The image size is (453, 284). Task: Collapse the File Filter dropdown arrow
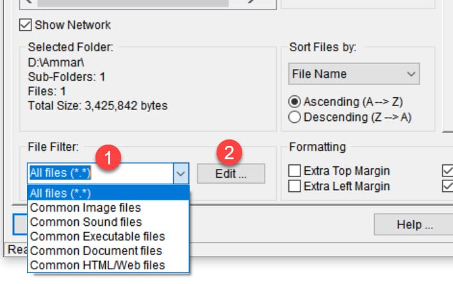tap(181, 173)
